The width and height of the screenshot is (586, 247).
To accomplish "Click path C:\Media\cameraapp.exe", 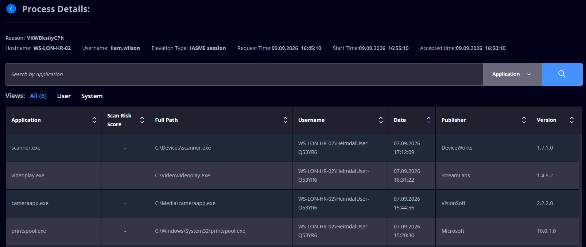I will (x=185, y=203).
